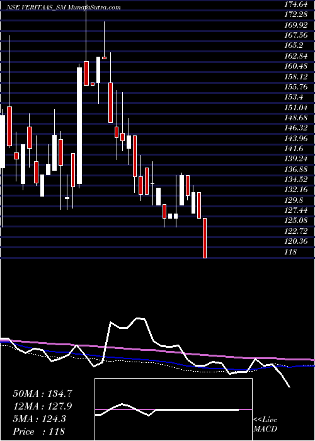Click the 141.6 price axis label
The width and height of the screenshot is (315, 441).
(293, 149)
